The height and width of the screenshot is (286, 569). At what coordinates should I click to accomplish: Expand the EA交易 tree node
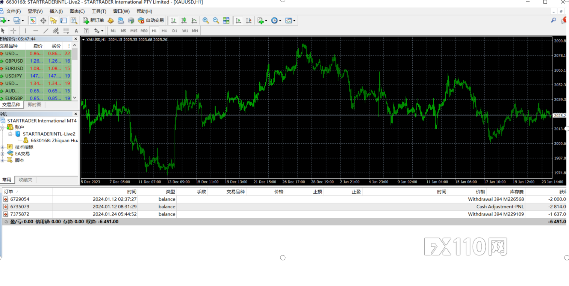click(3, 154)
